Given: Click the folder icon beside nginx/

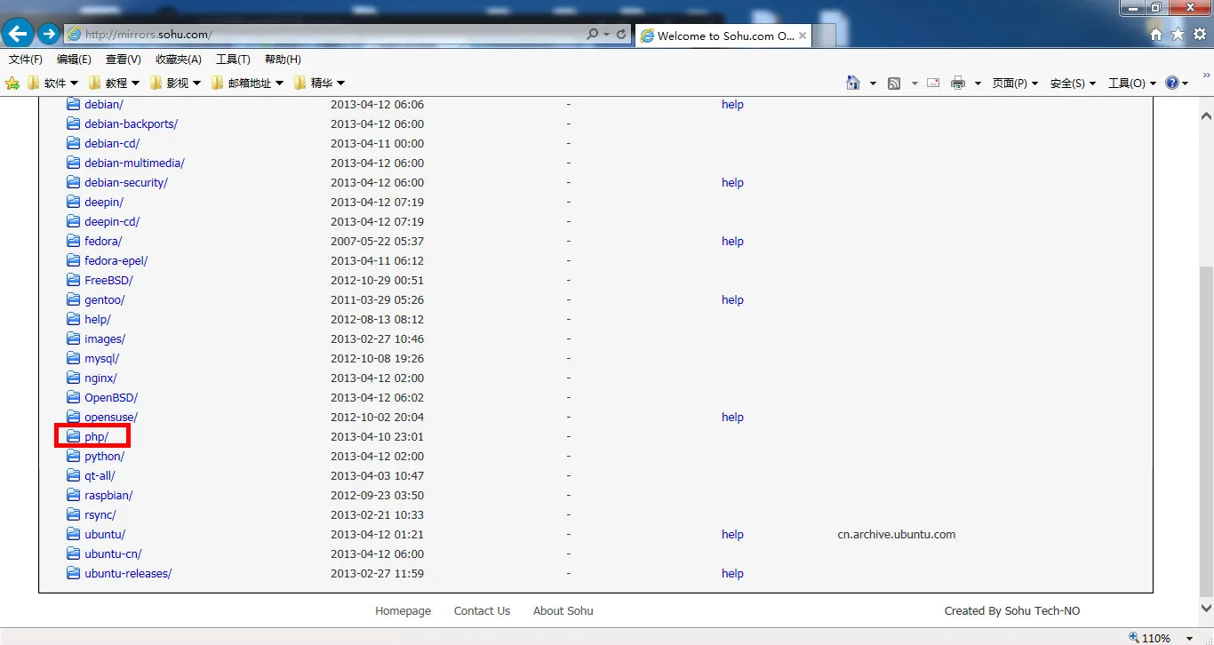Looking at the screenshot, I should point(74,378).
